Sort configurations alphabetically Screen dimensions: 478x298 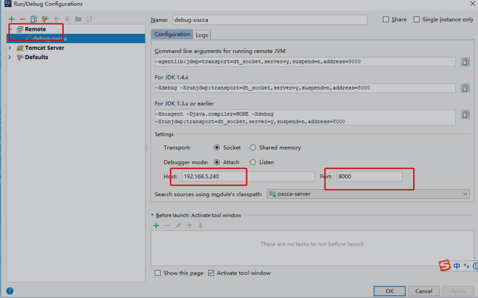89,19
